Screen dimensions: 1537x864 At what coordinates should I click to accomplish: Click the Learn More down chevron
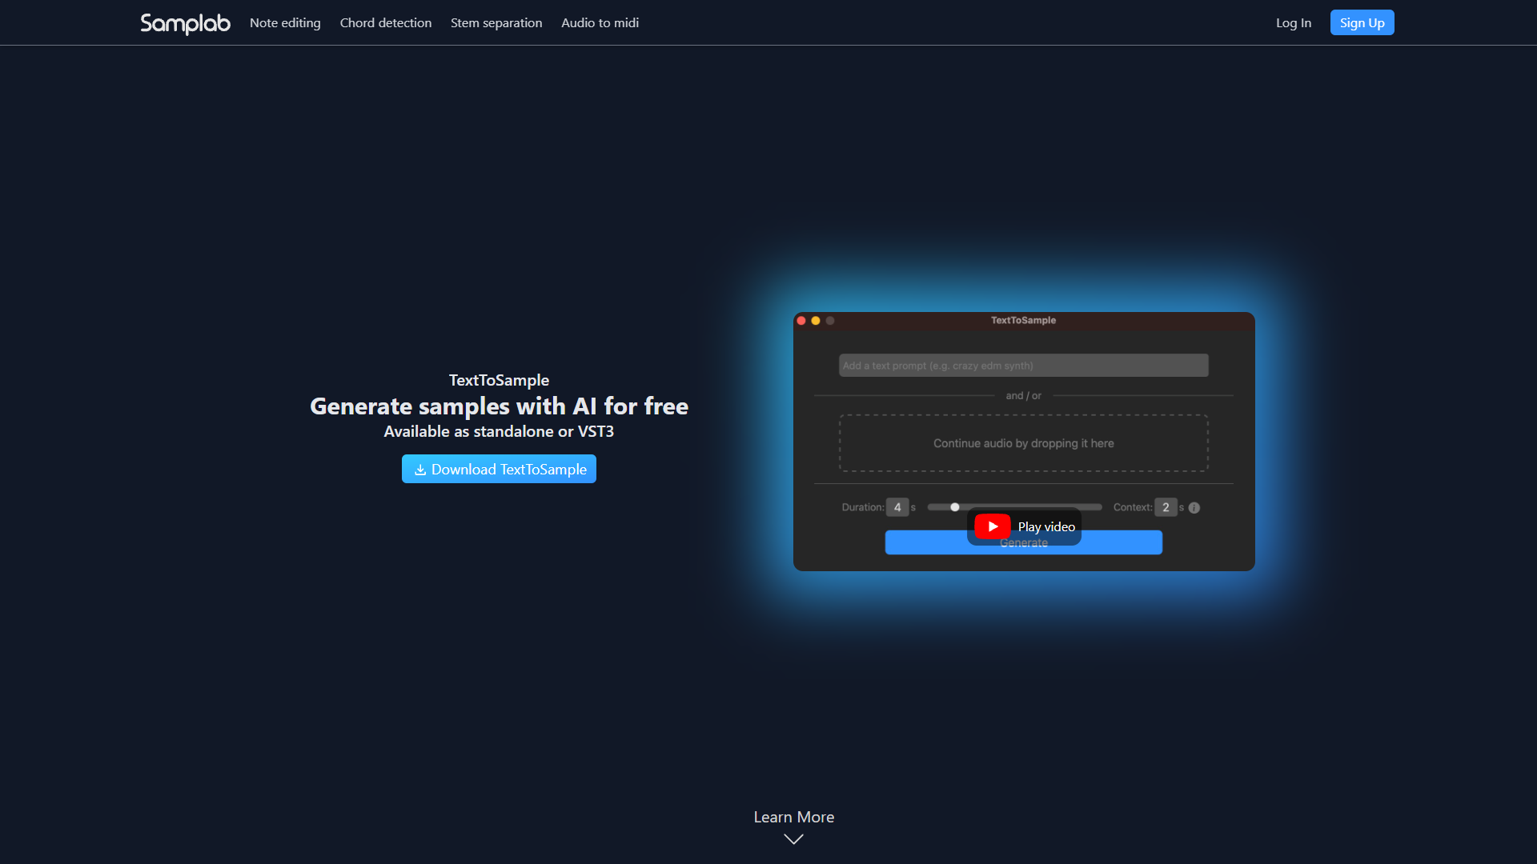(793, 839)
